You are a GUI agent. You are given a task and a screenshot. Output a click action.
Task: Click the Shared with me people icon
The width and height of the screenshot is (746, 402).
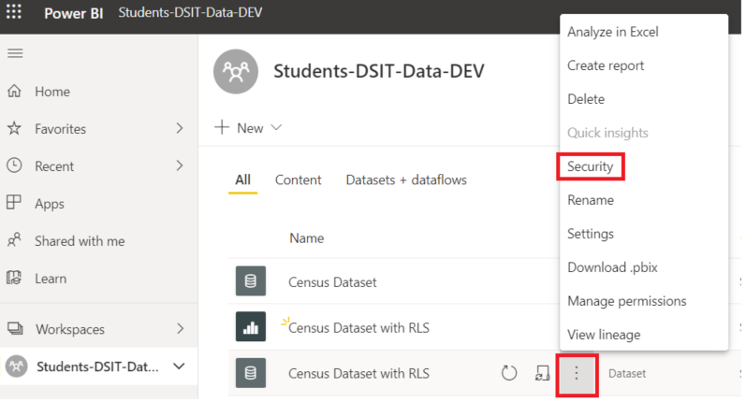[x=14, y=240]
